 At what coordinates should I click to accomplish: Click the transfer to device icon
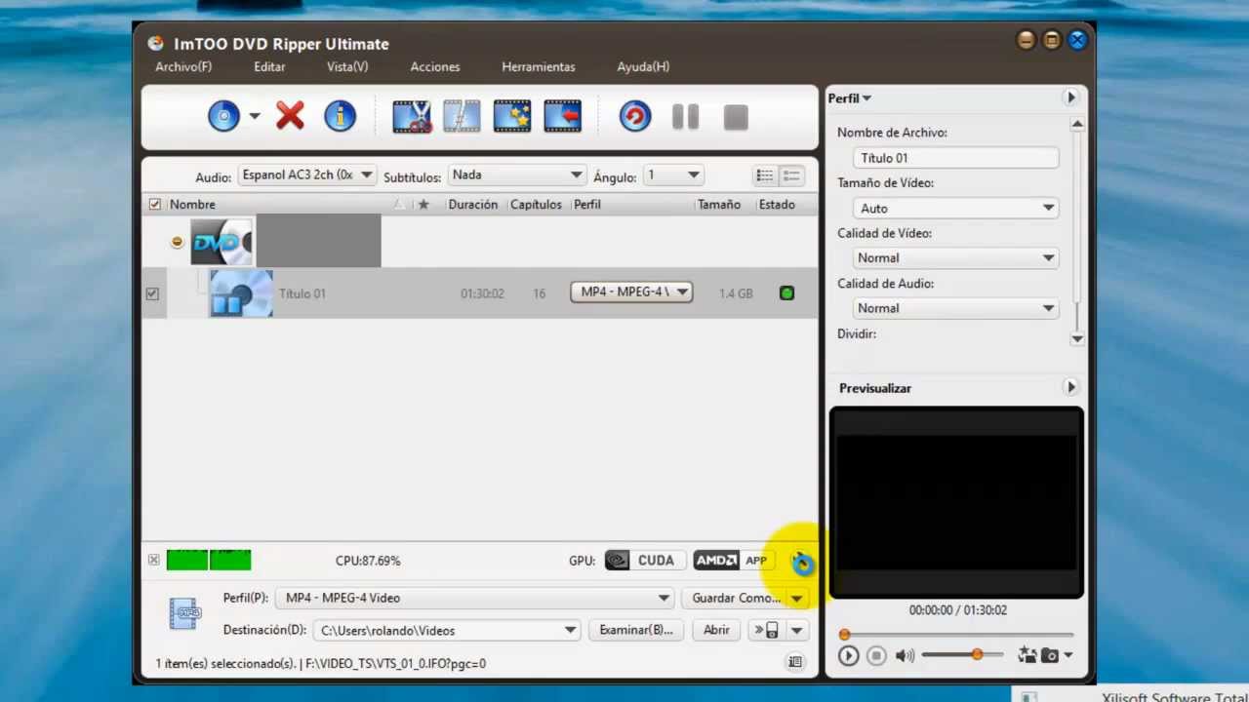click(x=767, y=630)
